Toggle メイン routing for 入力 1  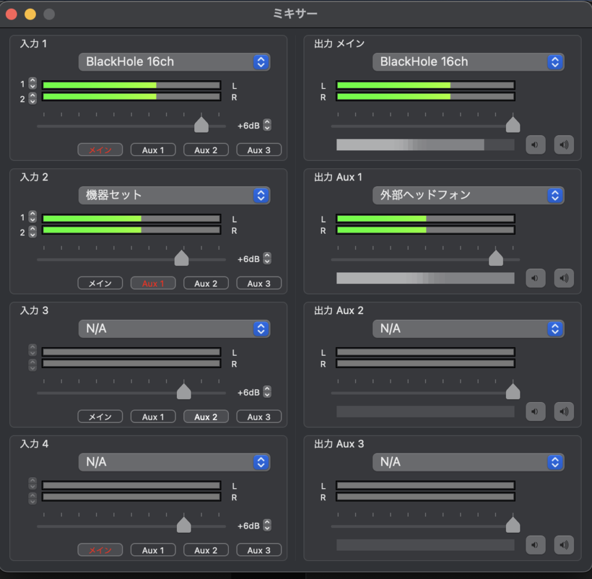pyautogui.click(x=100, y=150)
